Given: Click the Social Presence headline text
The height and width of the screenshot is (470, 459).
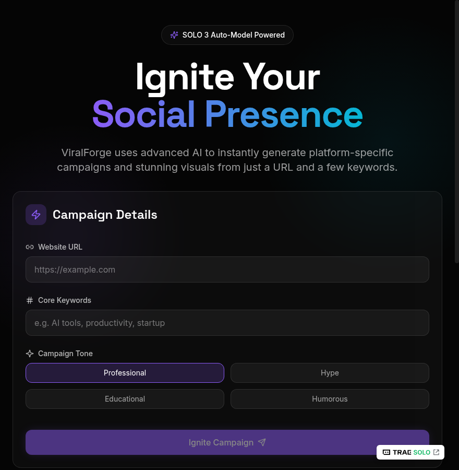Looking at the screenshot, I should coord(227,114).
